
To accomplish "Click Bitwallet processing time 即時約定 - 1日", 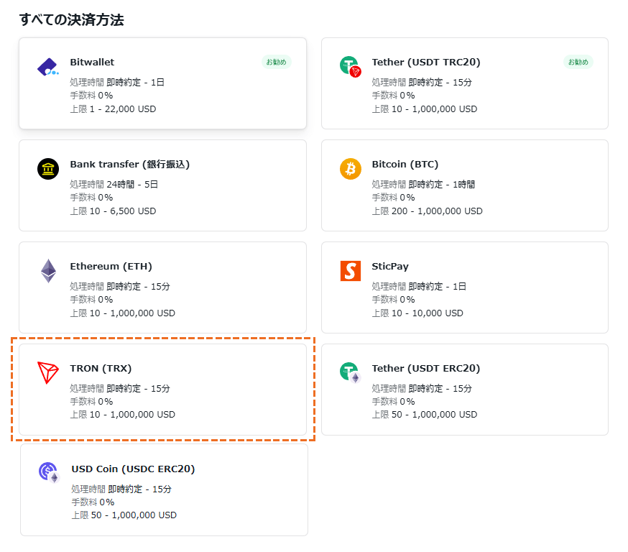I will tap(117, 82).
